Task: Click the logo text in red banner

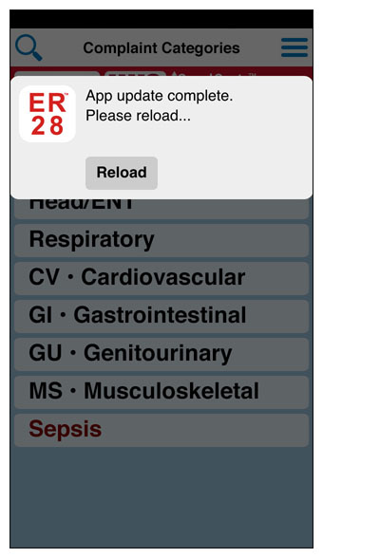Action: pyautogui.click(x=214, y=74)
